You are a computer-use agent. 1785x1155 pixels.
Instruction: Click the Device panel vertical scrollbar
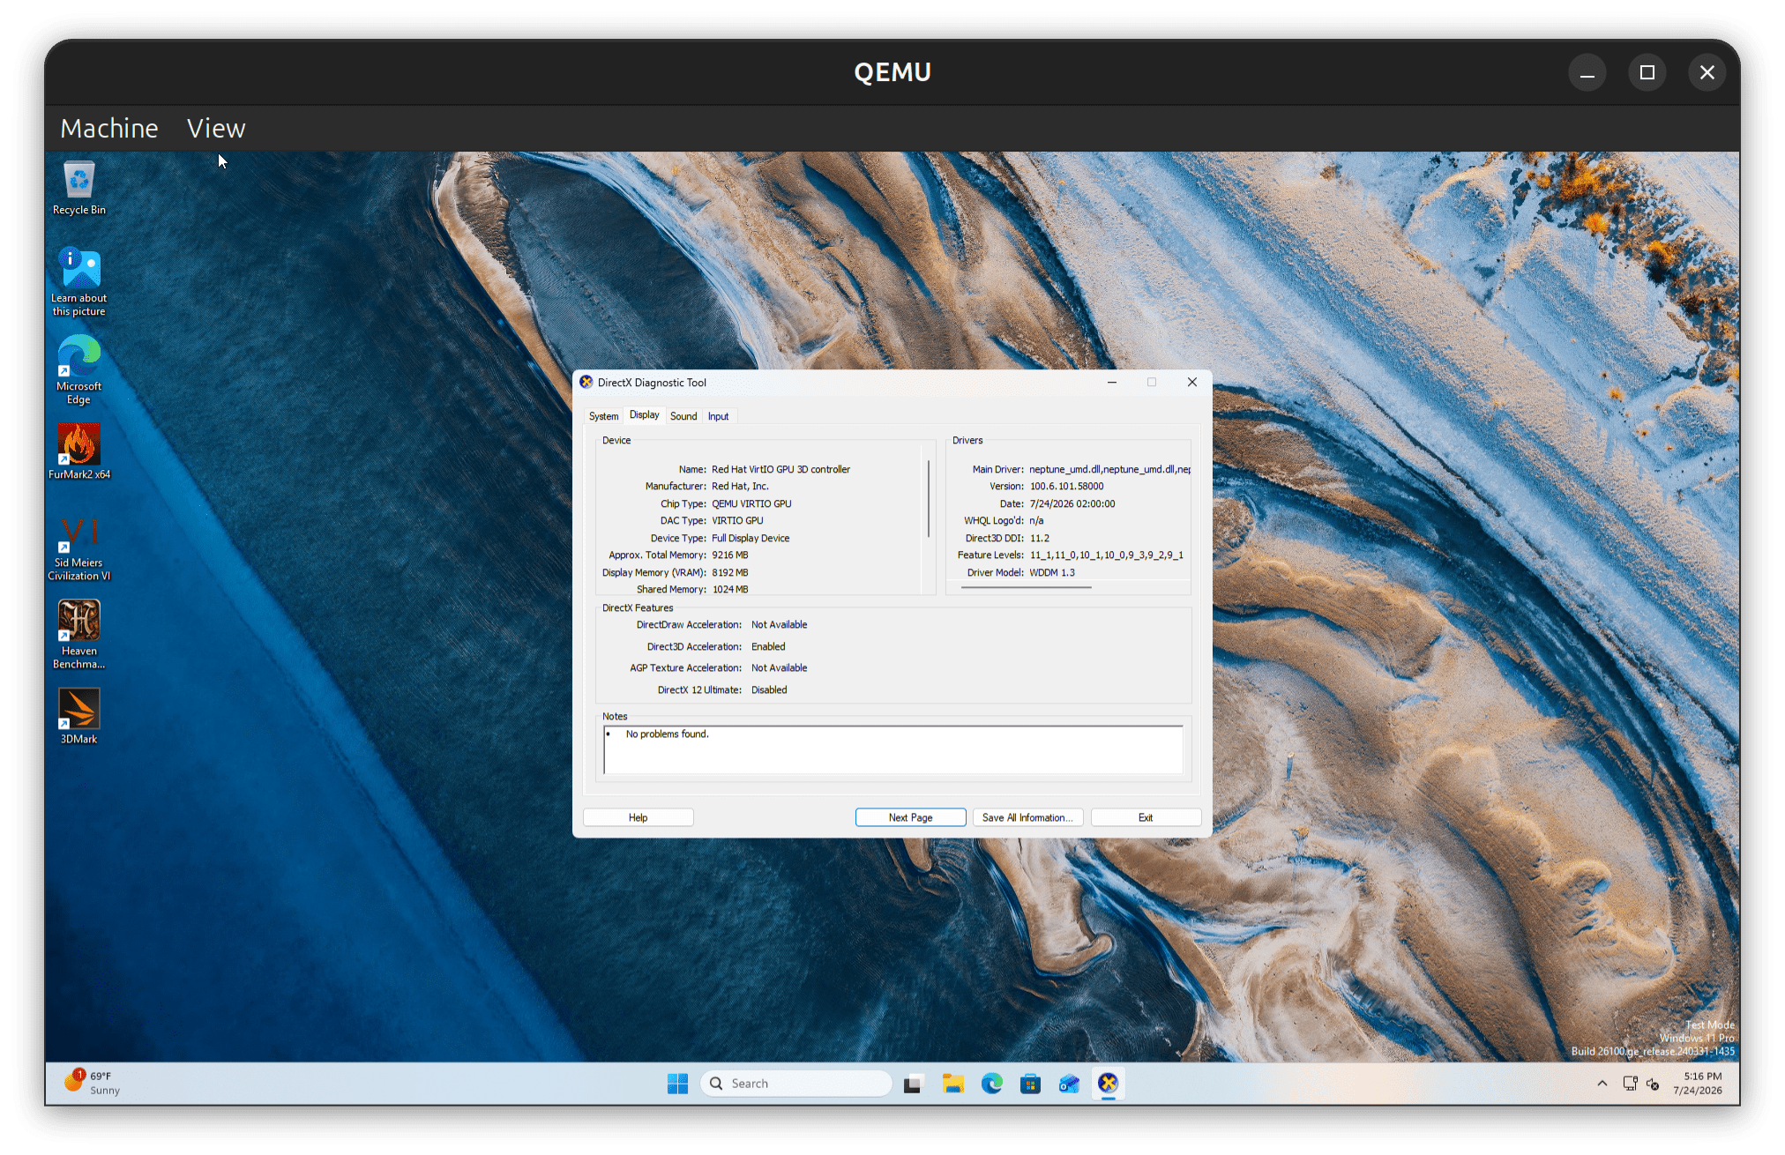click(929, 498)
